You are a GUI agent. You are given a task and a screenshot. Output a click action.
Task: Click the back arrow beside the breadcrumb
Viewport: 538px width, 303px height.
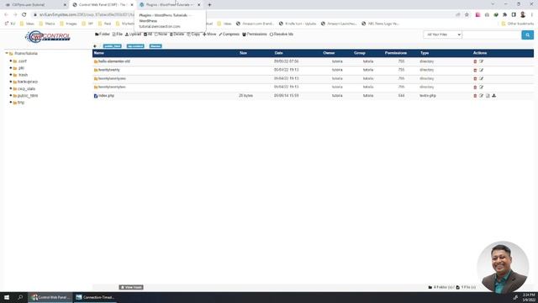point(95,46)
